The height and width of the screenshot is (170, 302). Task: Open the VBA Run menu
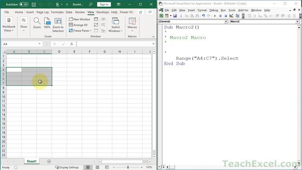223,10
